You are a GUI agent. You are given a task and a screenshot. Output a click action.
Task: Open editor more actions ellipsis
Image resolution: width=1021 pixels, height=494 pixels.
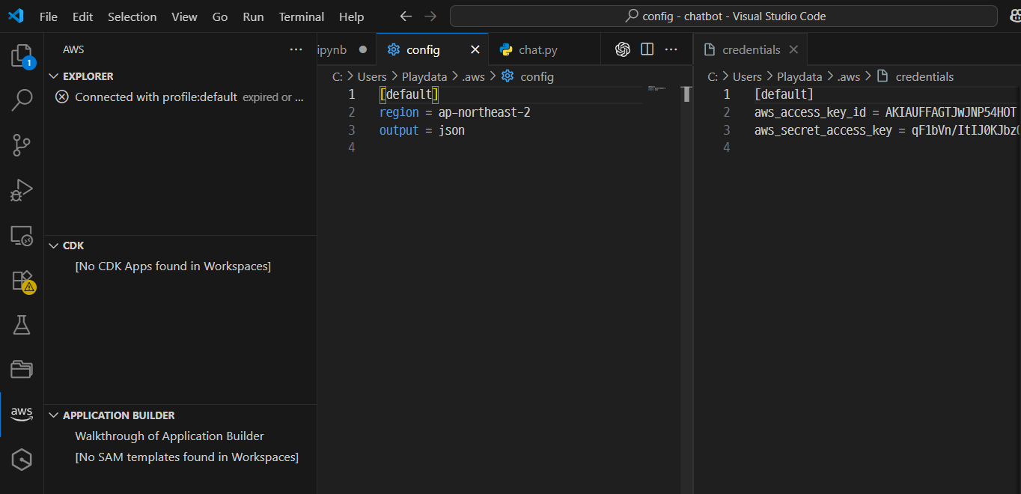671,49
